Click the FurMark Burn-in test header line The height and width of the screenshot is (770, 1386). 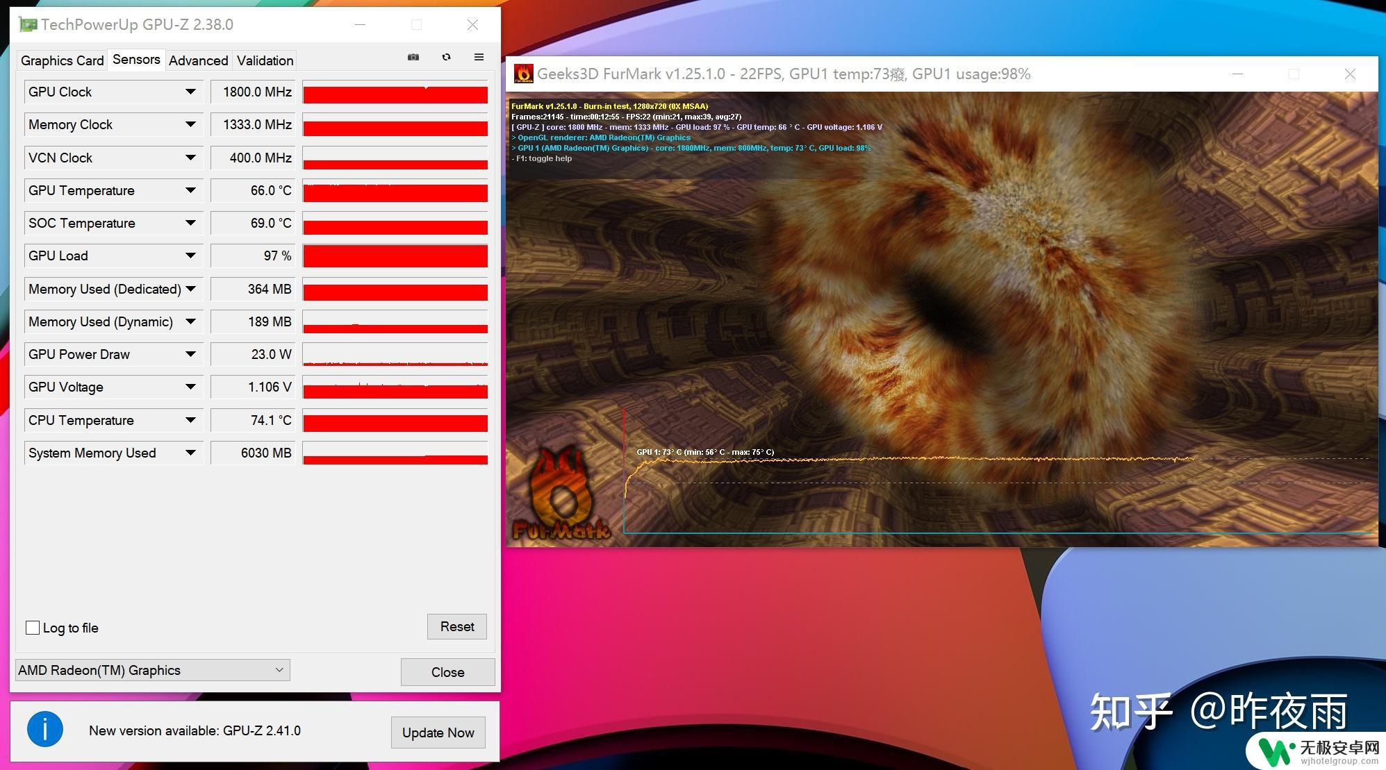(610, 106)
